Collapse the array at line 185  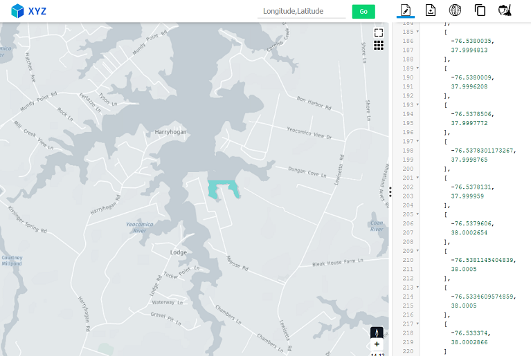click(x=417, y=32)
